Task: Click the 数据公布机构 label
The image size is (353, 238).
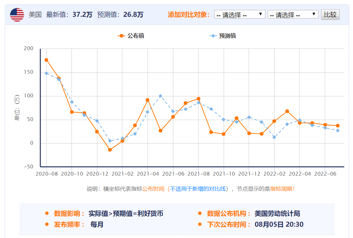Action: point(229,214)
